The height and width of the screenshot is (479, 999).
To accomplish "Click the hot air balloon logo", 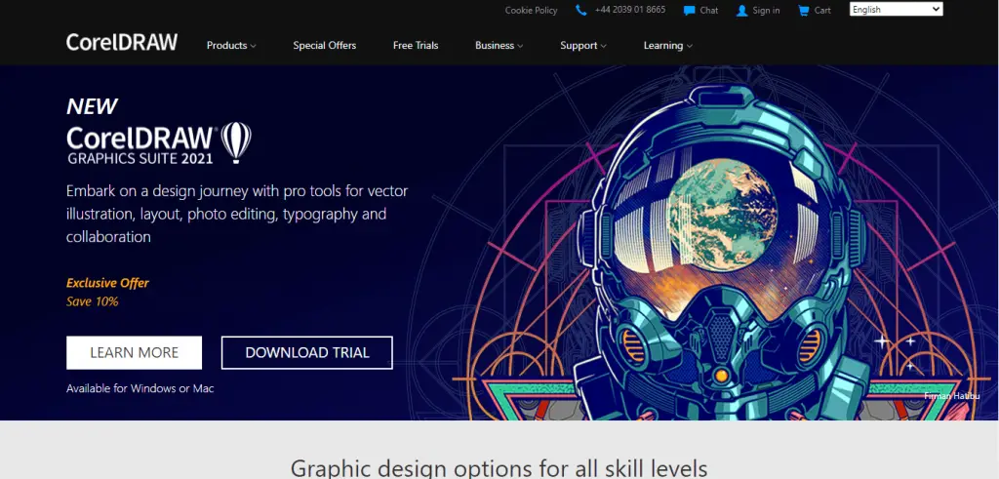I will (236, 142).
